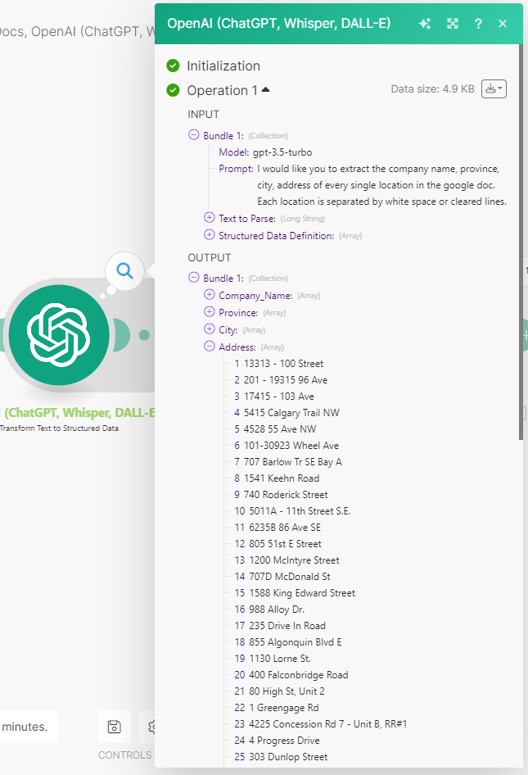Select address '855 Algonquin Blvd E'
Image resolution: width=528 pixels, height=775 pixels.
296,642
